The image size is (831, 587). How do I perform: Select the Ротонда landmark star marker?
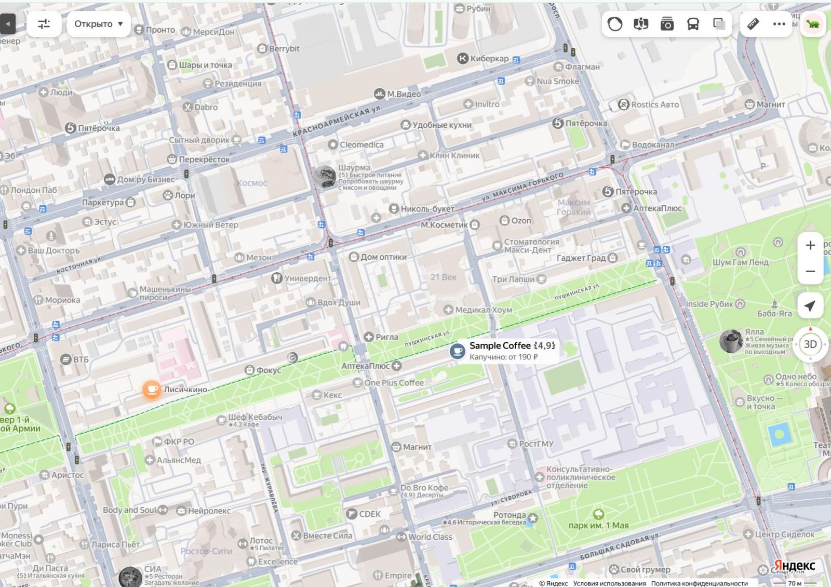[533, 518]
